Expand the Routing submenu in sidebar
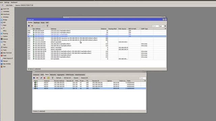Screen dimensions: 216x121 pyautogui.click(x=5, y=34)
